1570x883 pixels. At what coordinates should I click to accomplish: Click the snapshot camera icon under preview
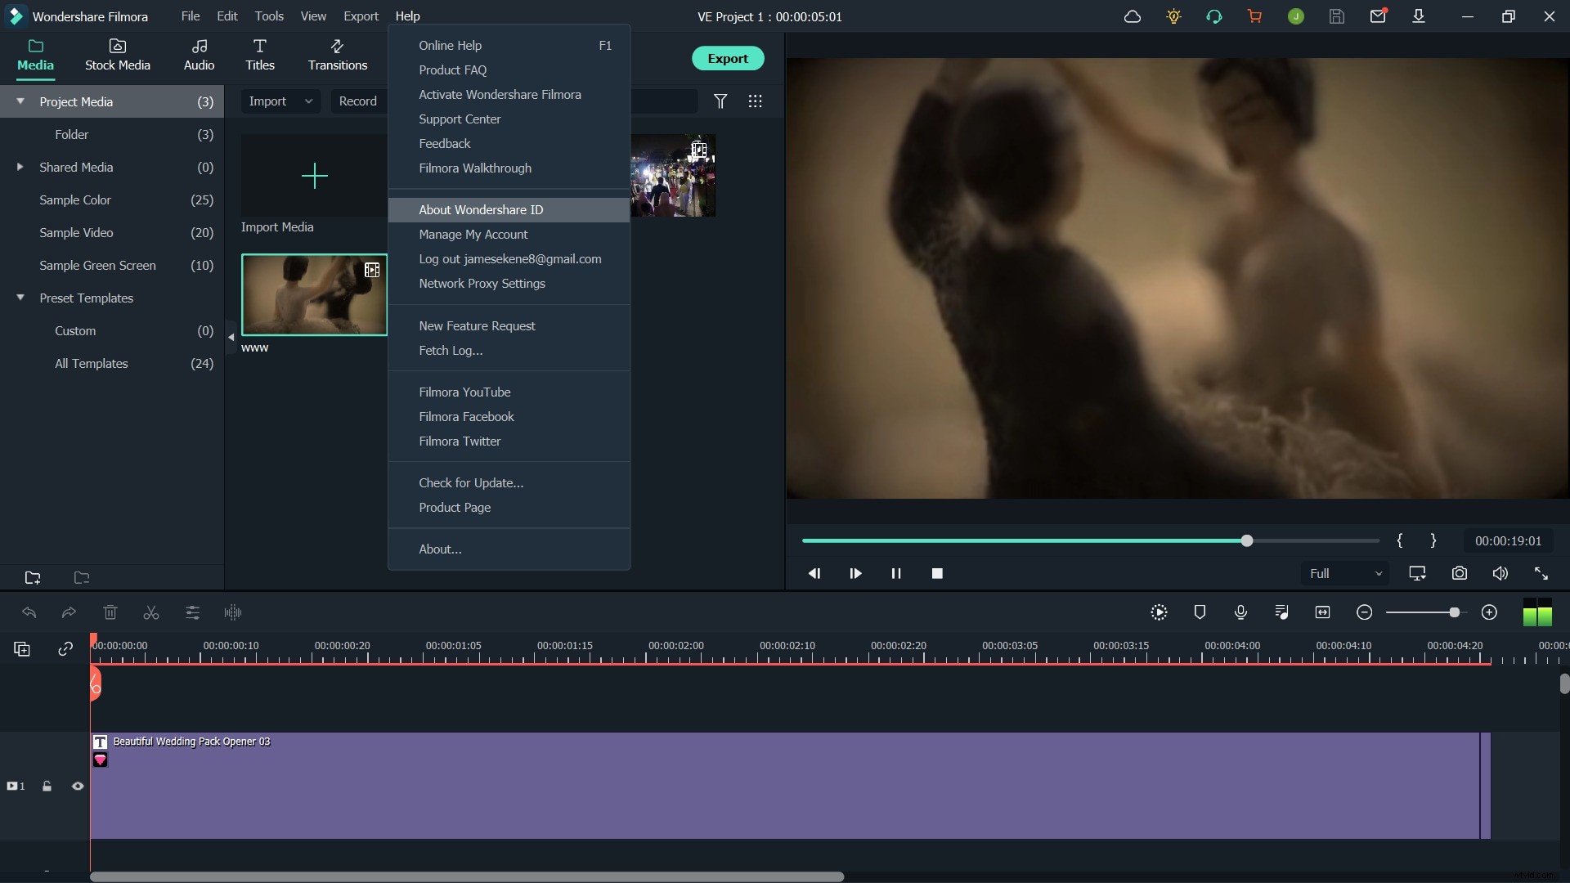(1459, 573)
